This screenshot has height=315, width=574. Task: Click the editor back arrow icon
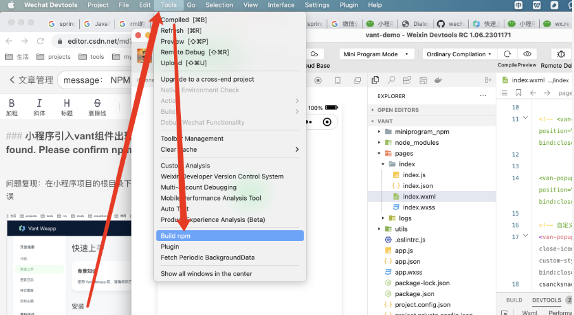(x=533, y=93)
